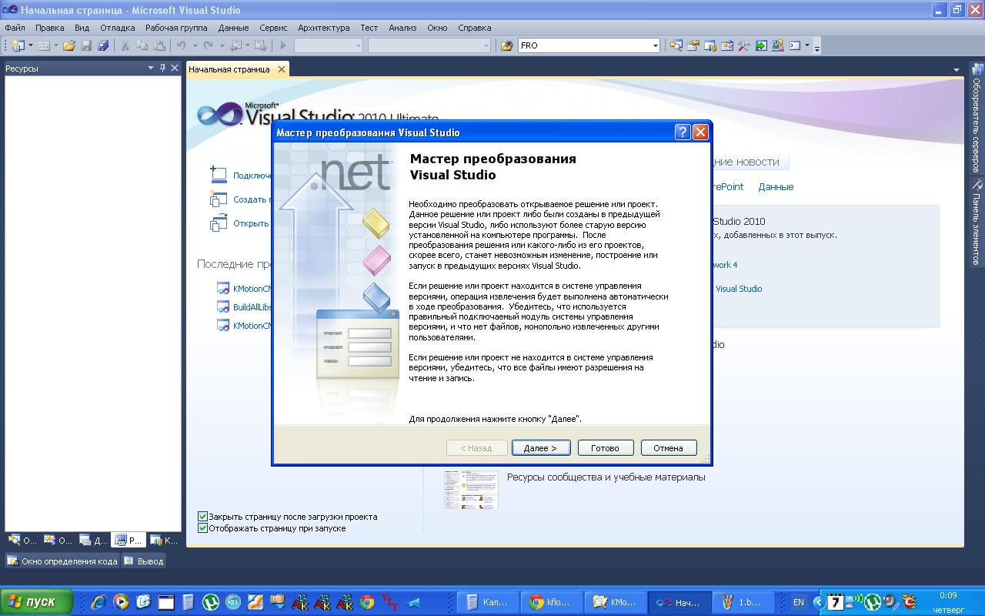Click the Save All toolbar icon

click(x=103, y=46)
